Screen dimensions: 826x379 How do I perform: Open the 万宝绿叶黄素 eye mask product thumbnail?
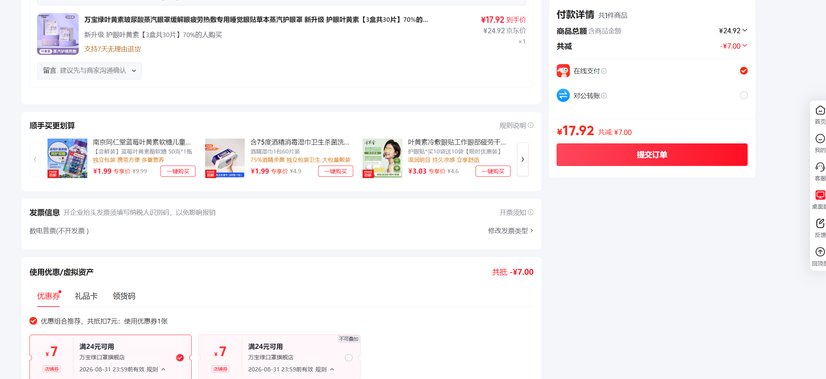tap(58, 34)
